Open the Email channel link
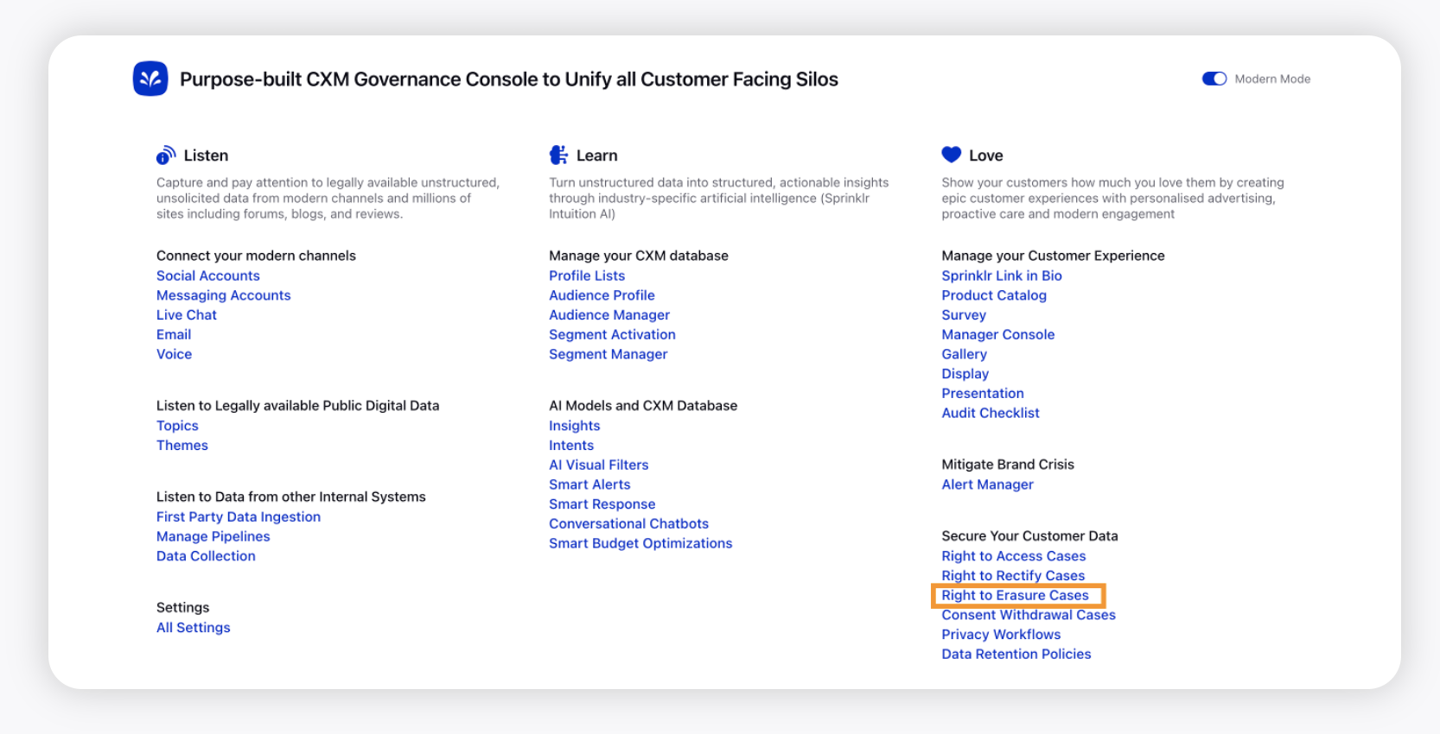 click(174, 334)
